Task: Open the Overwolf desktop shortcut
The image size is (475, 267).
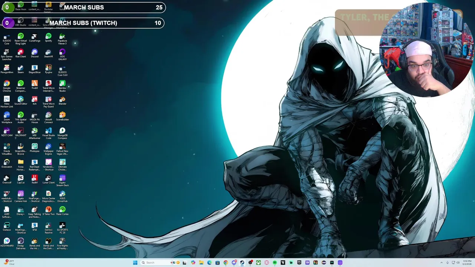Action: [7, 179]
